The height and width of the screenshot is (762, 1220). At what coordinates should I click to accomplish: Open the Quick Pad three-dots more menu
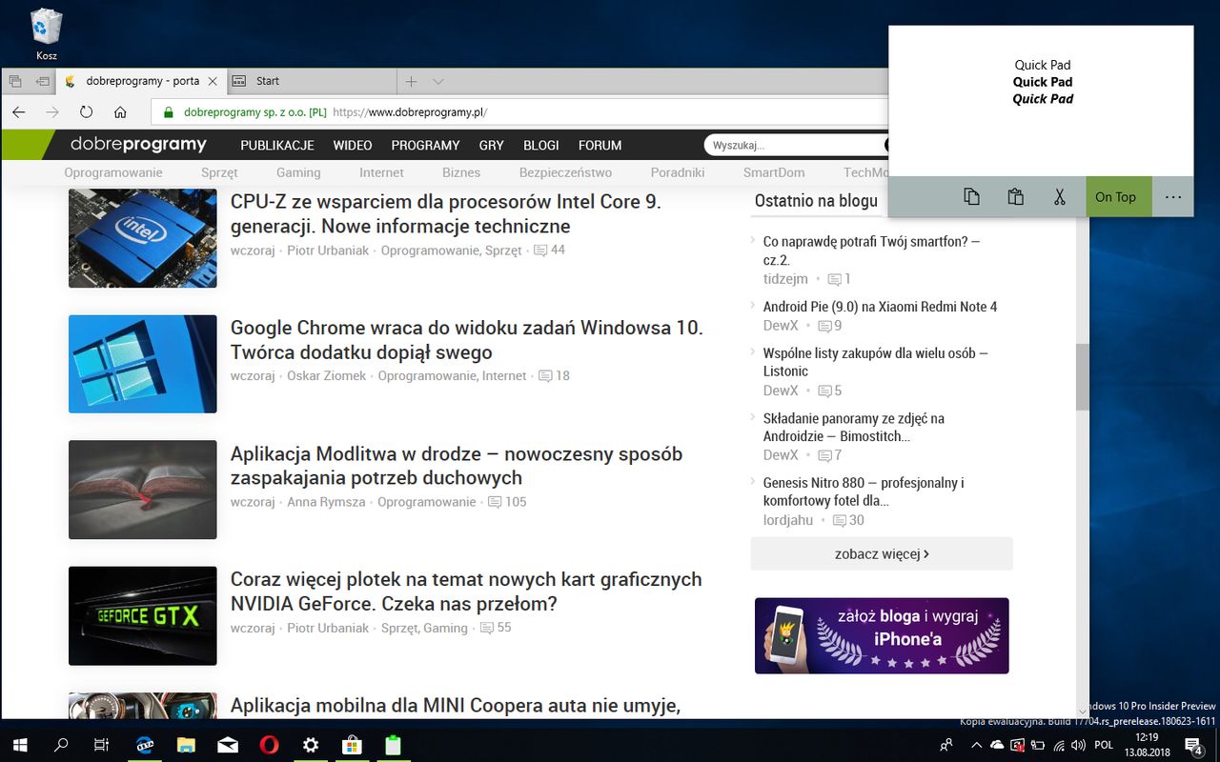click(x=1173, y=197)
